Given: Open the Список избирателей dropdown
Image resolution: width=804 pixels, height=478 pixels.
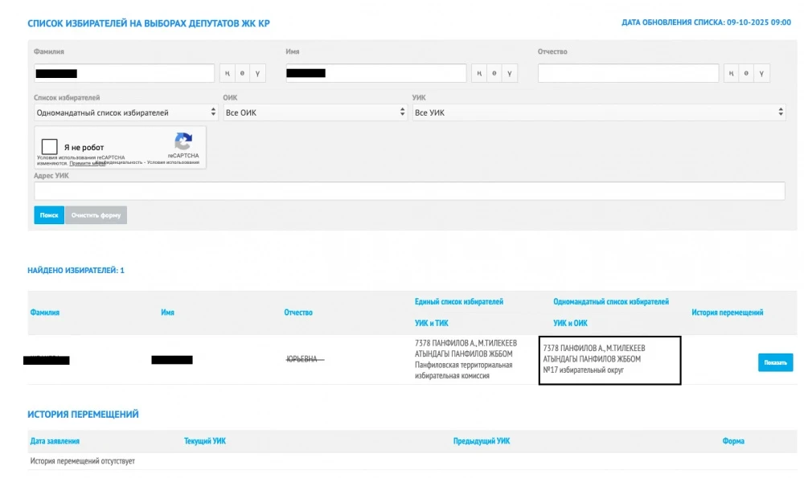Looking at the screenshot, I should pyautogui.click(x=125, y=112).
